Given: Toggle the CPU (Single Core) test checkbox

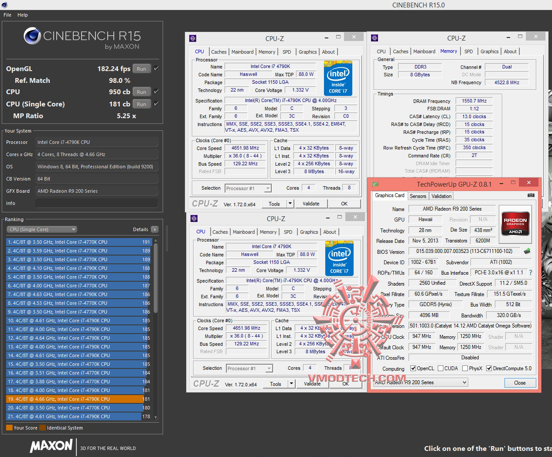Looking at the screenshot, I should 156,103.
